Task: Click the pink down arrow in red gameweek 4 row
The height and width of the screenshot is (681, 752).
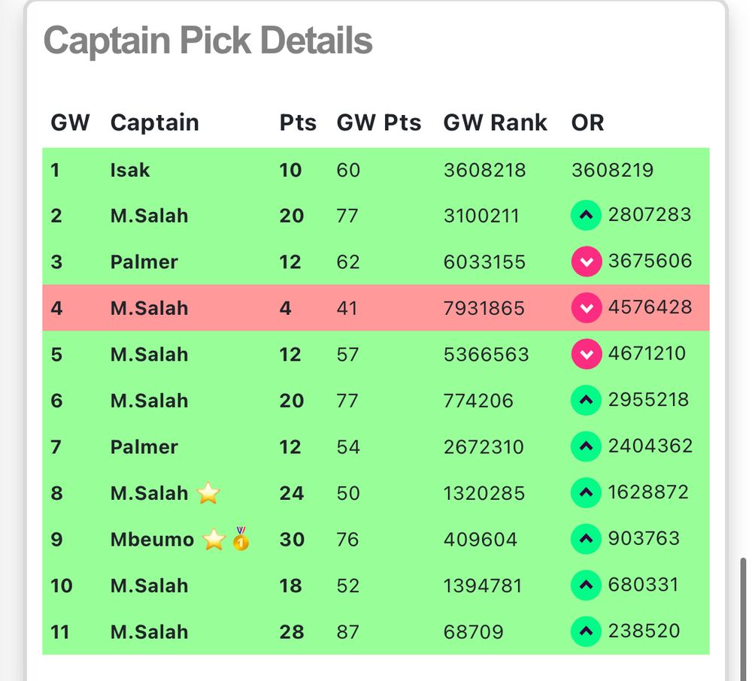Action: [x=586, y=307]
